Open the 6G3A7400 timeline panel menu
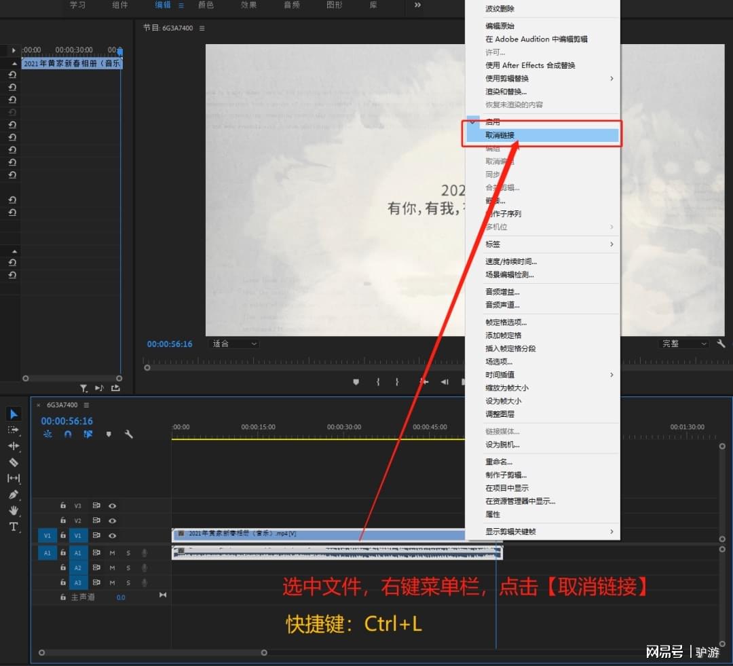This screenshot has width=733, height=666. click(x=86, y=405)
